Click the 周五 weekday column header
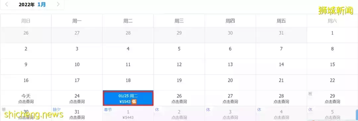 click(x=281, y=21)
